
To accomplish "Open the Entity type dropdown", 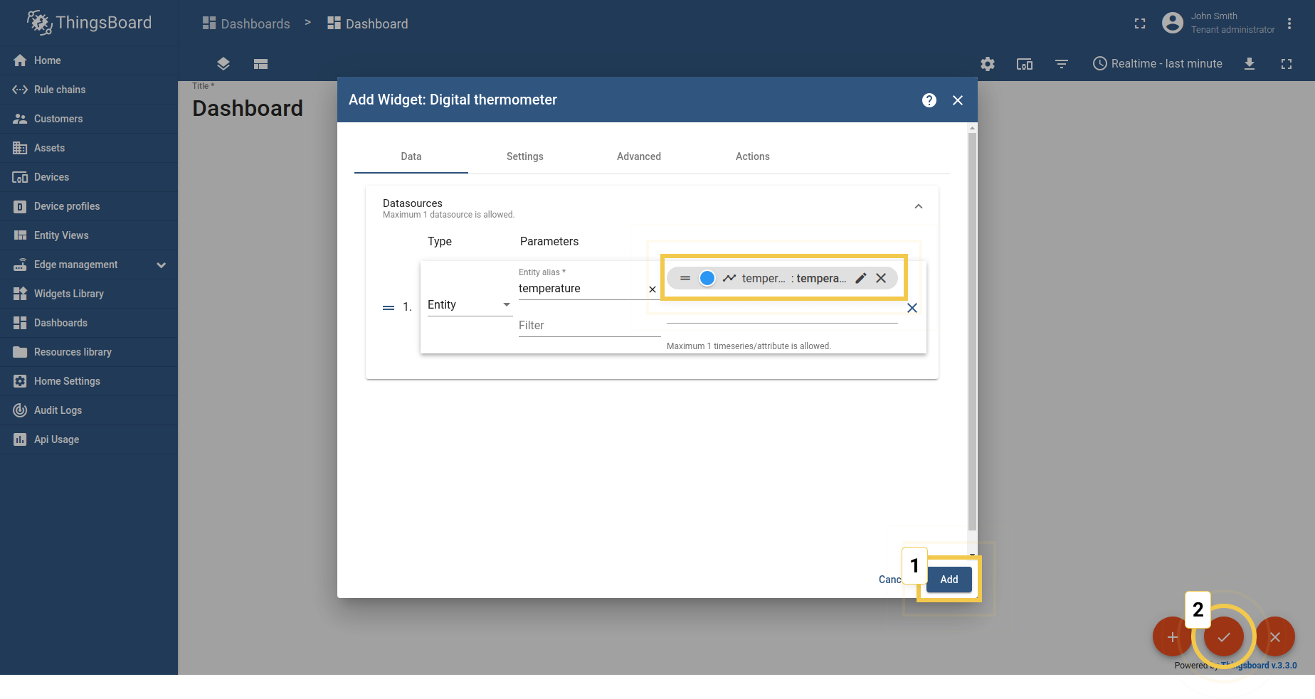I will [469, 305].
